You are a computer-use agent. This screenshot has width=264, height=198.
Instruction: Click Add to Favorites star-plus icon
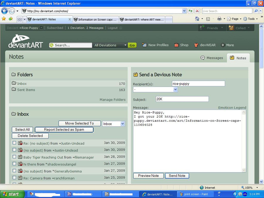click(11, 19)
